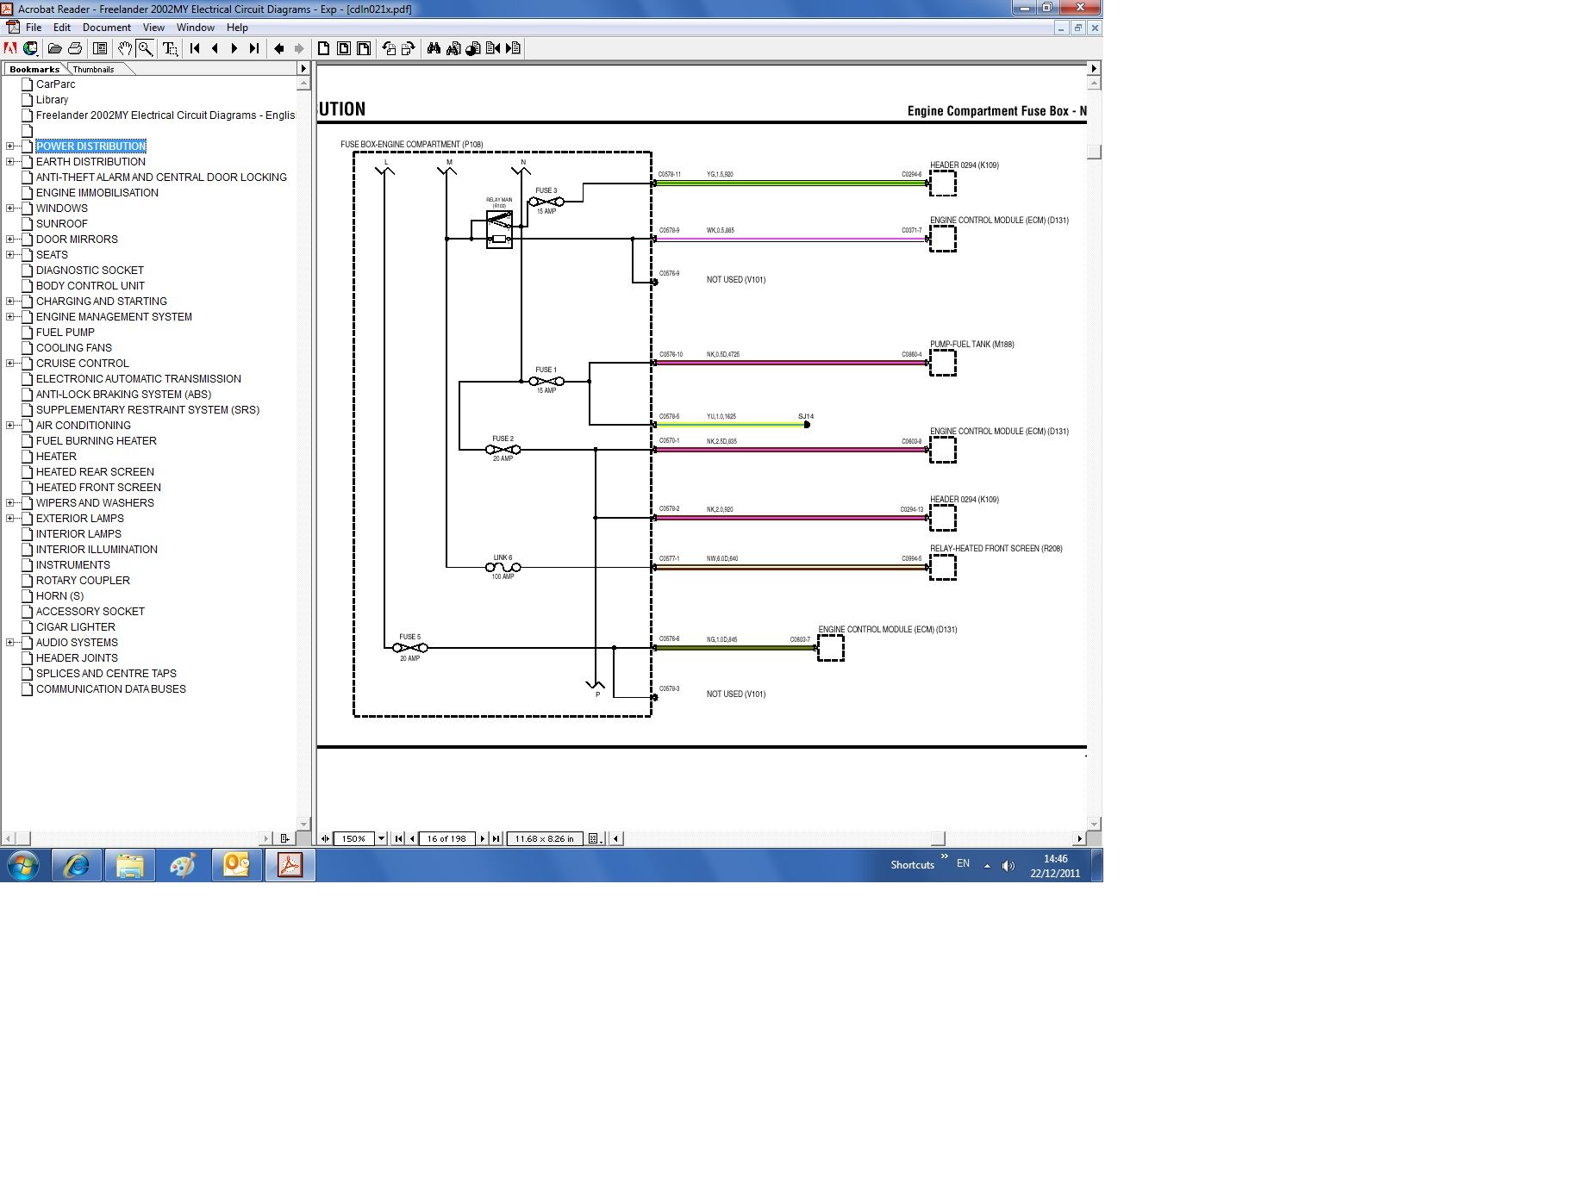1586x1189 pixels.
Task: Click the Adobe logo icon in the toolbar
Action: (10, 48)
